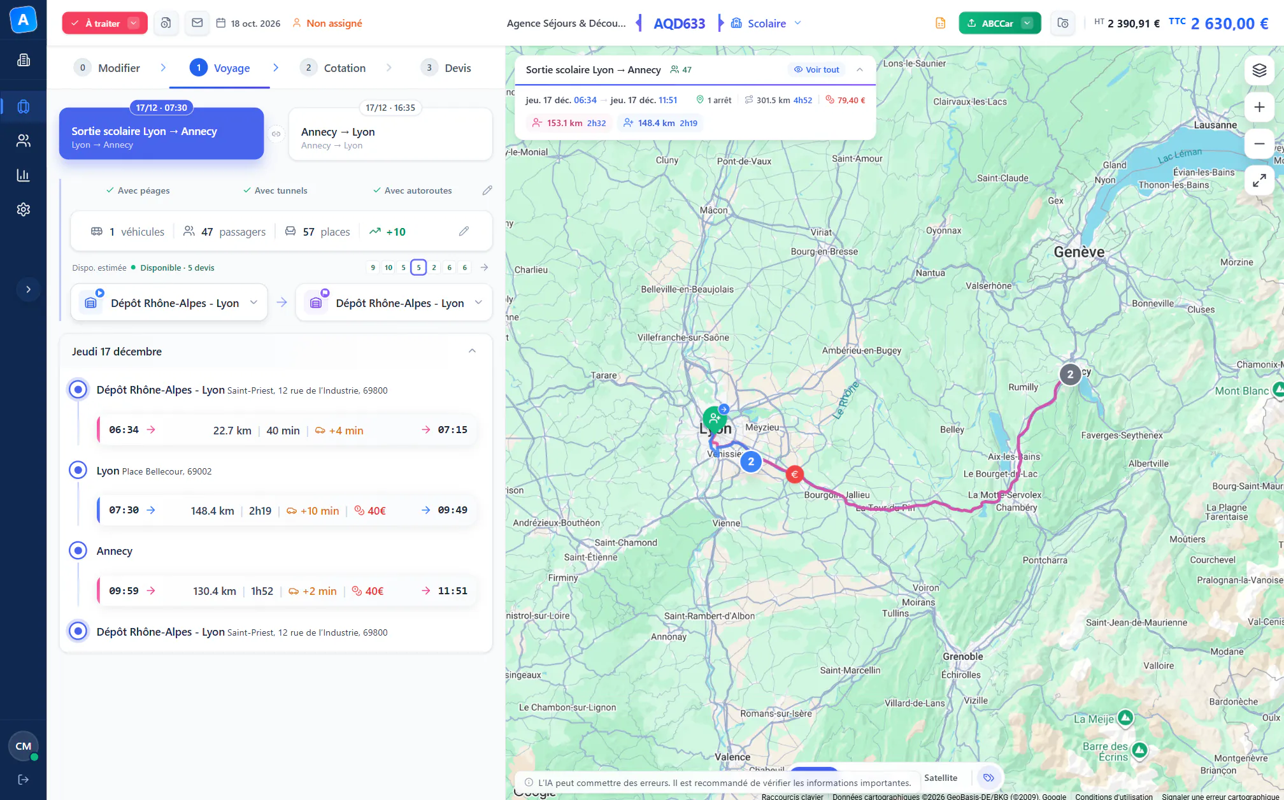The height and width of the screenshot is (800, 1284).
Task: Toggle the Avec péages option
Action: (x=138, y=190)
